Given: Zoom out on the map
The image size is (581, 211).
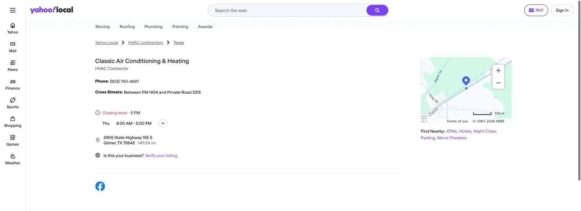Looking at the screenshot, I should 498,83.
